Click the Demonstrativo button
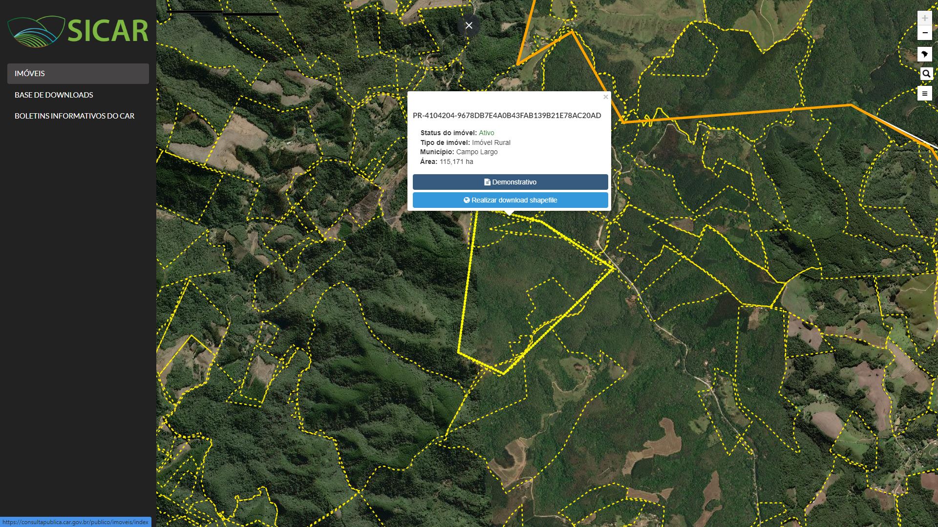938x527 pixels. (510, 182)
